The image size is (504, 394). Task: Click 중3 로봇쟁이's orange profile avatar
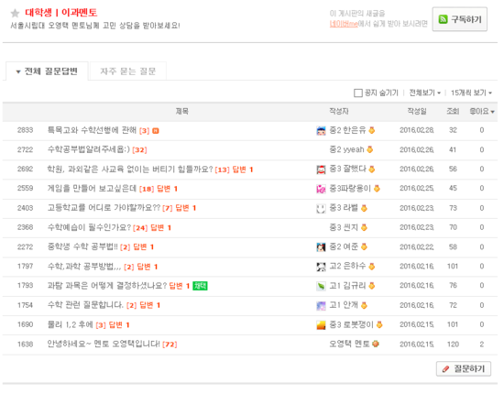pos(321,325)
